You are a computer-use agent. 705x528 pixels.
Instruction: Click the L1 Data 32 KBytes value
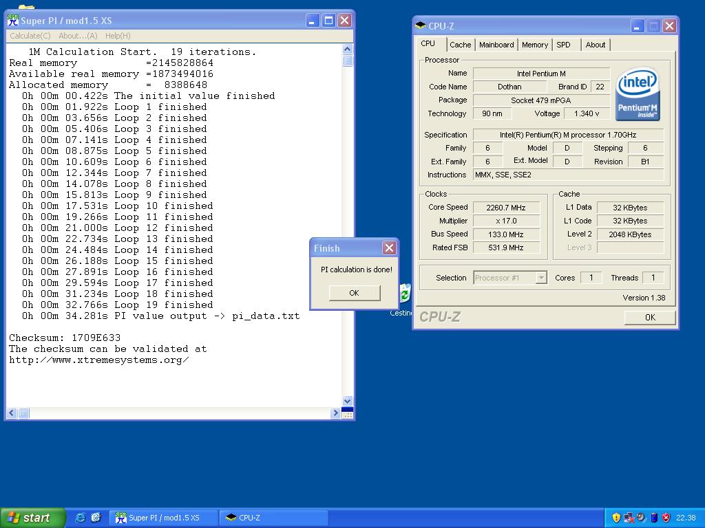point(631,208)
